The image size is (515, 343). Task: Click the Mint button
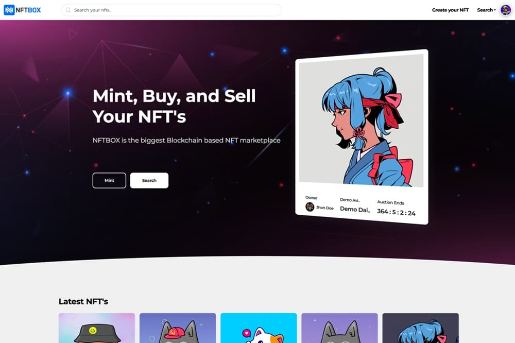109,180
